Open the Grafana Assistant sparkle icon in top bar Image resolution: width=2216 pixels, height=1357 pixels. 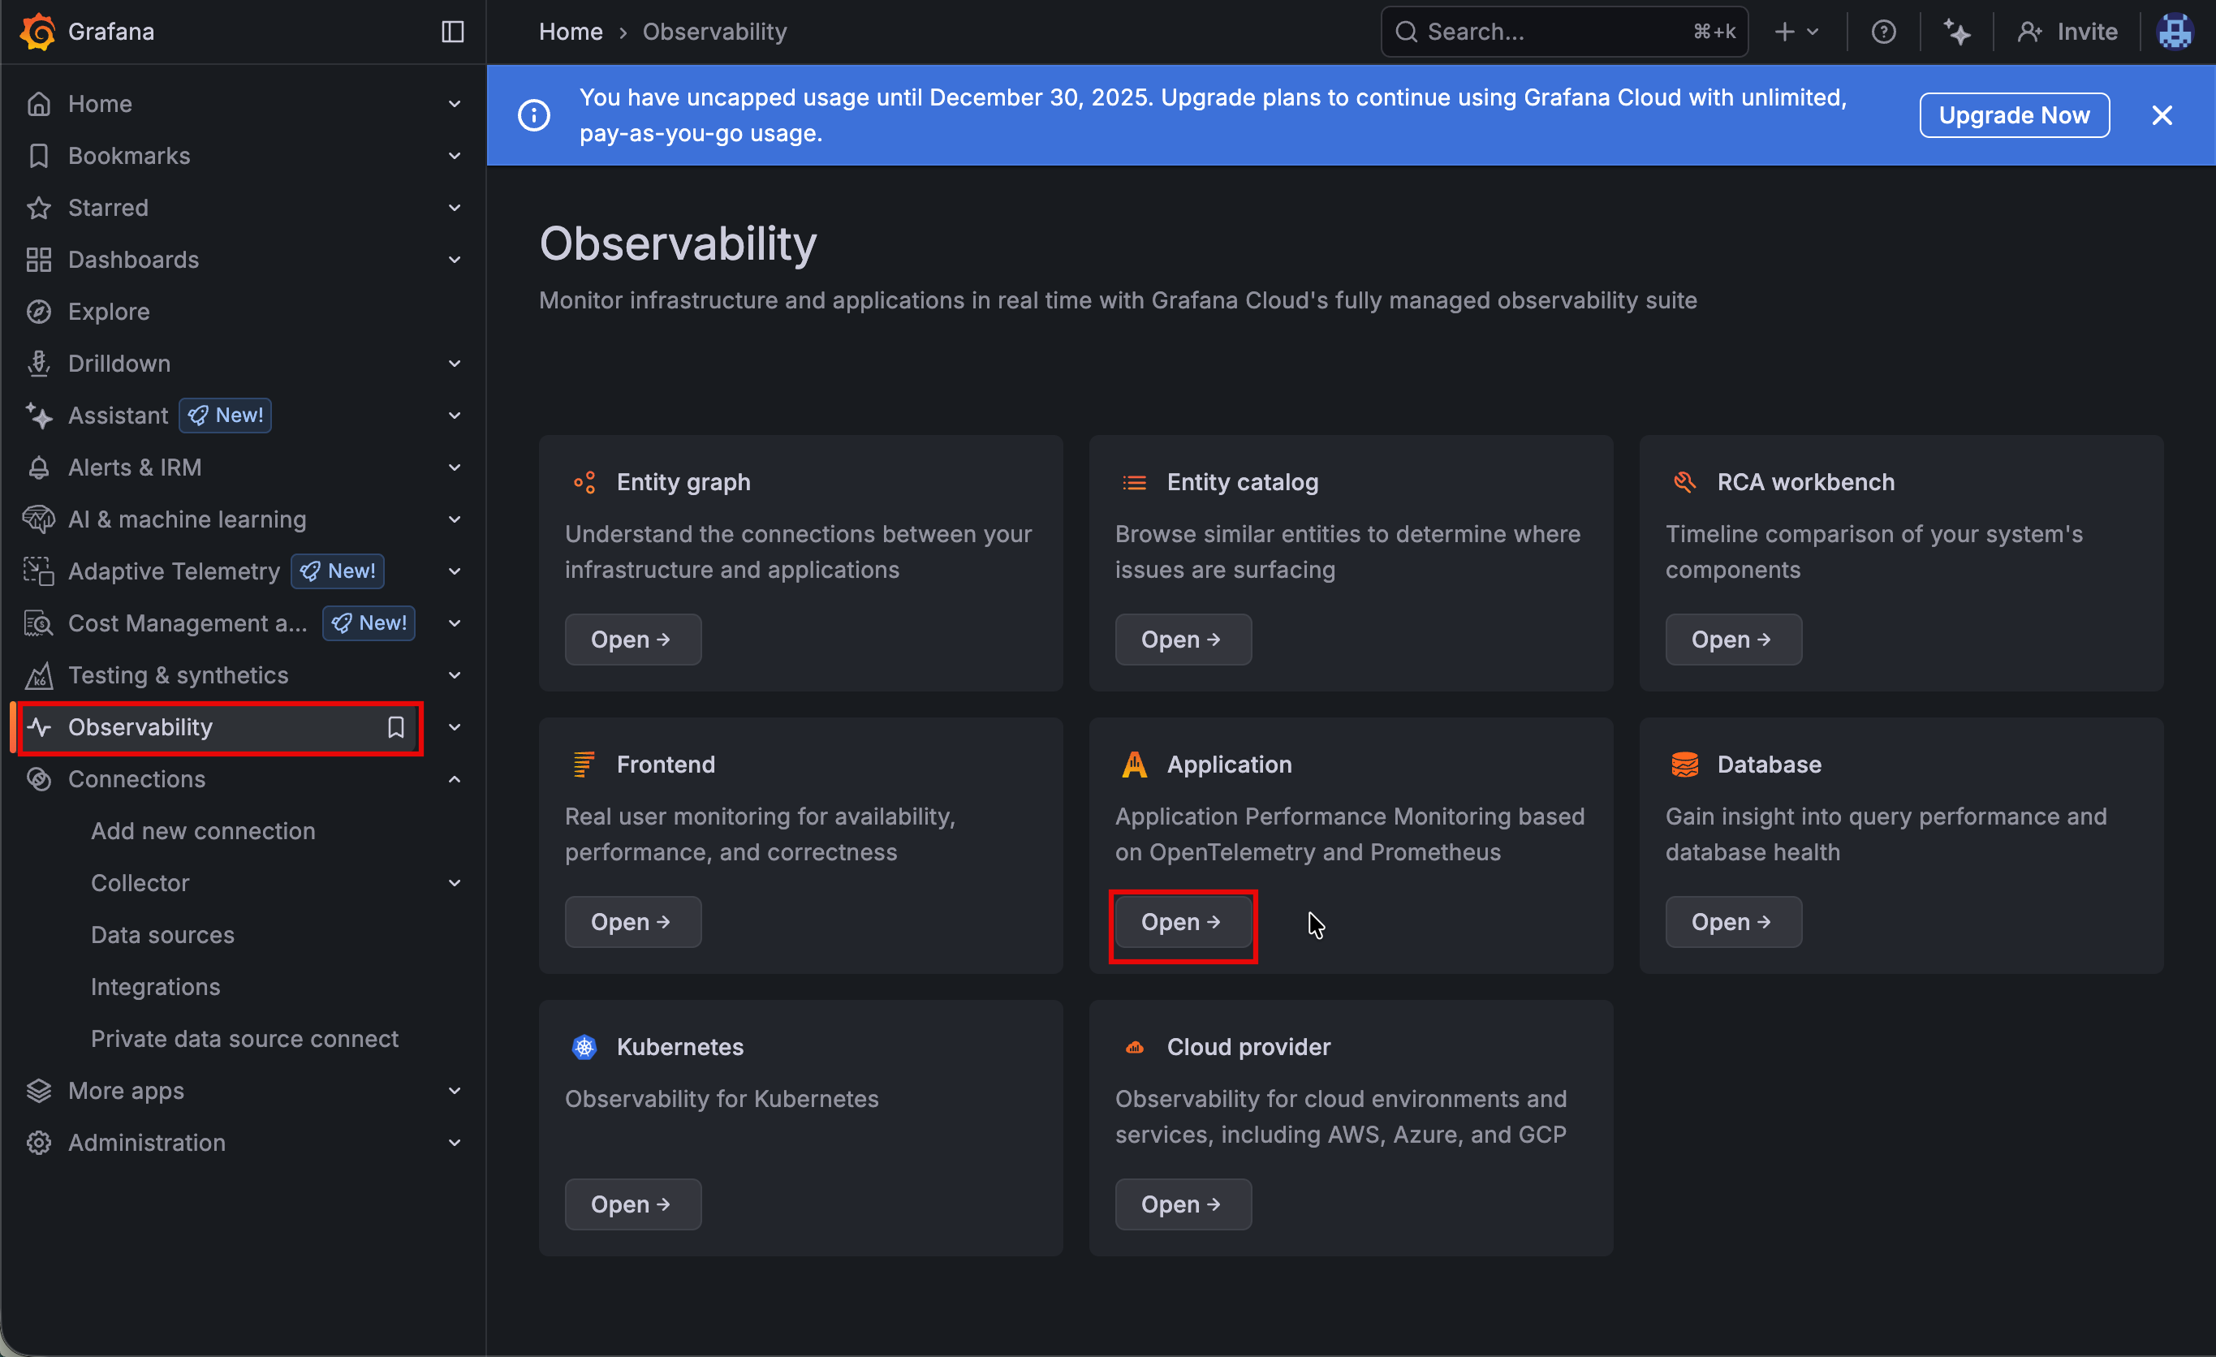[x=1957, y=32]
